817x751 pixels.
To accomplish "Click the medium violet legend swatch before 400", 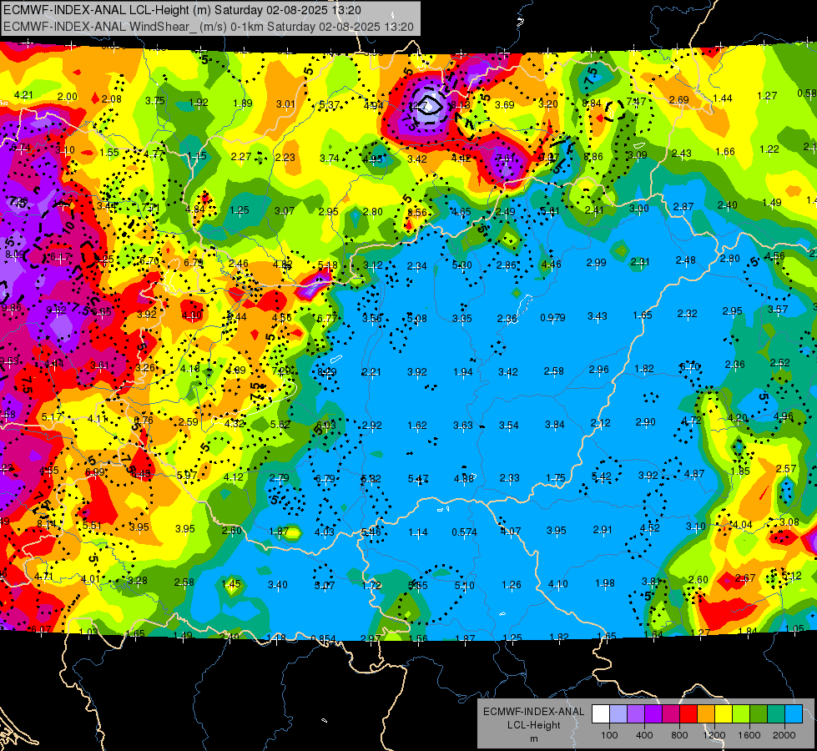I will [636, 714].
